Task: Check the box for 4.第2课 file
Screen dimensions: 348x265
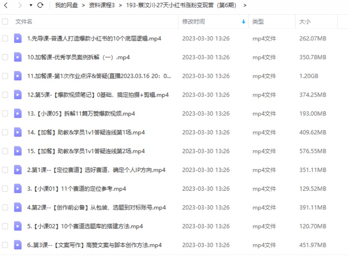Action: point(5,208)
